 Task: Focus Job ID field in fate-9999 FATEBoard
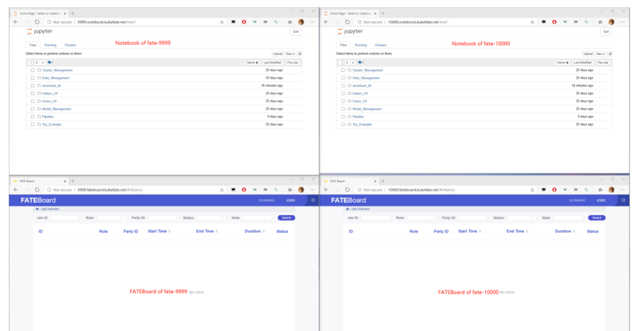pos(65,218)
